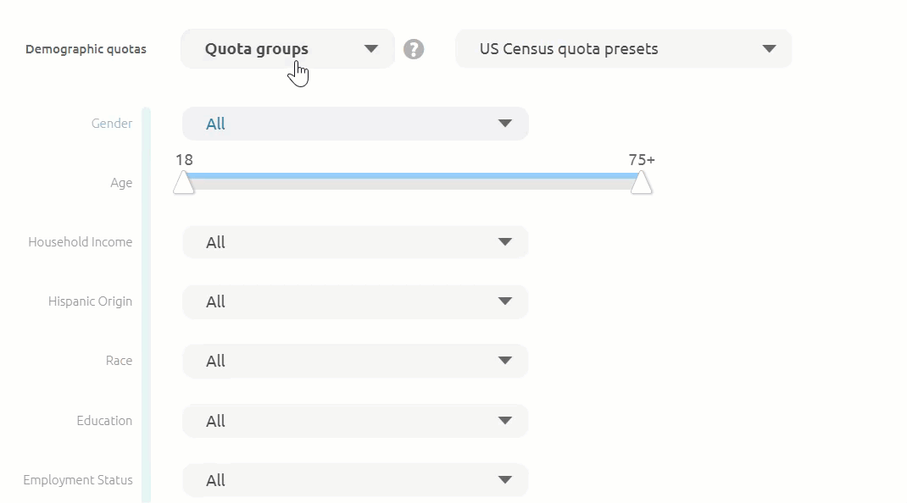Image resolution: width=907 pixels, height=503 pixels.
Task: Open the Employment Status dropdown
Action: tap(355, 480)
